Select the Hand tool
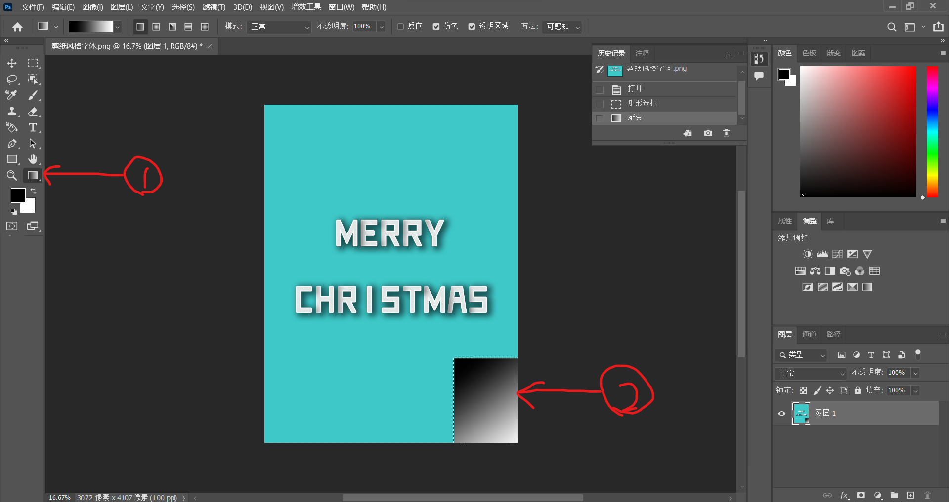This screenshot has width=949, height=502. tap(33, 159)
